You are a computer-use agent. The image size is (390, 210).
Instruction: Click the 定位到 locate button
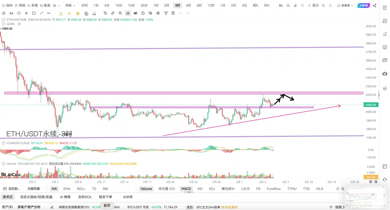(x=12, y=189)
